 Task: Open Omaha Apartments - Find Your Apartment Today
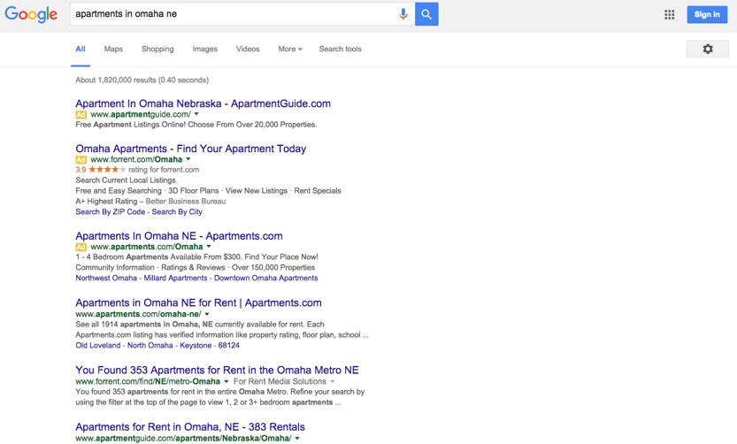click(191, 149)
